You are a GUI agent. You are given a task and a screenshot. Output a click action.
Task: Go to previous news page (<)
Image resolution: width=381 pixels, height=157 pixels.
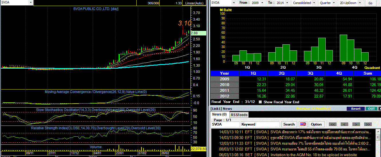[x=344, y=124]
